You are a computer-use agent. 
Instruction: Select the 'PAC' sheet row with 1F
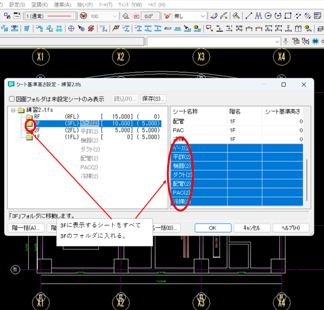[237, 130]
